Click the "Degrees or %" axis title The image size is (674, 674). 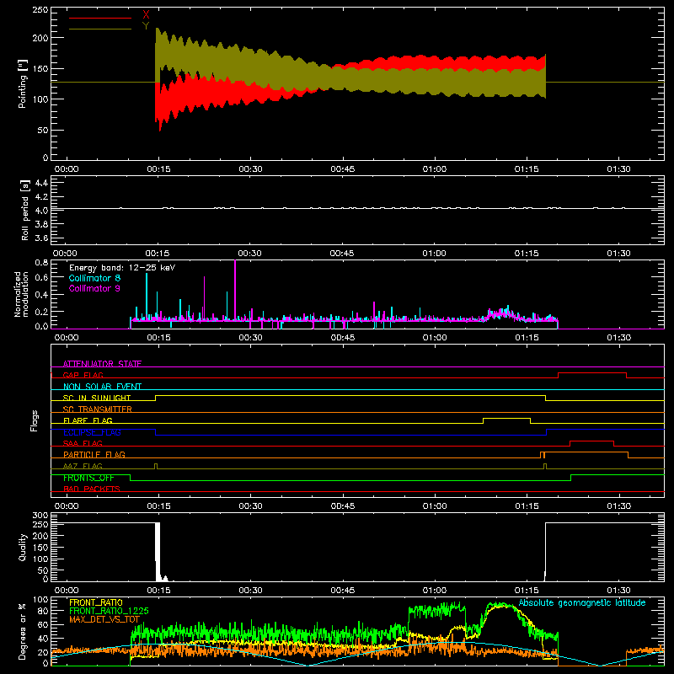point(23,632)
